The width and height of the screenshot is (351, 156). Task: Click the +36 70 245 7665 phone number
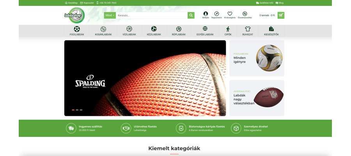106,3
